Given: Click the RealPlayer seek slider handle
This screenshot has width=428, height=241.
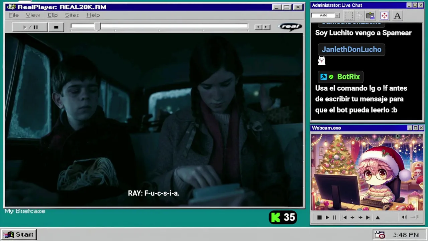Looking at the screenshot, I should coord(97,27).
